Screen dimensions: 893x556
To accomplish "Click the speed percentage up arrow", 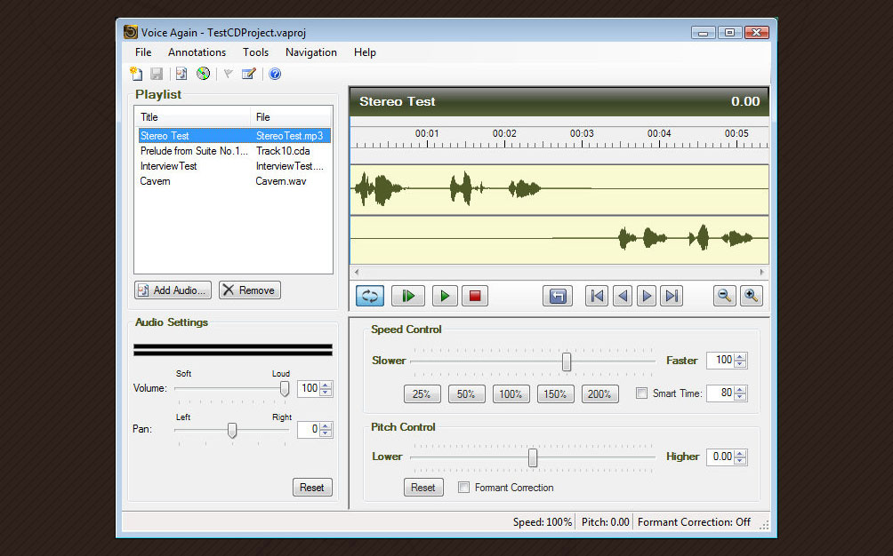I will coord(740,356).
